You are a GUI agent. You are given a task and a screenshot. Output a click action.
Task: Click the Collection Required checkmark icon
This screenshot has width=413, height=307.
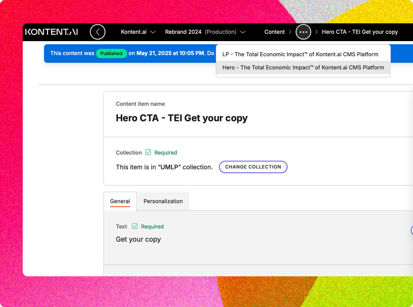[148, 153]
